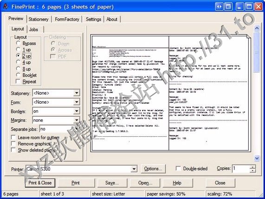Select the Layout sub-tab
265x199 pixels.
[18, 29]
